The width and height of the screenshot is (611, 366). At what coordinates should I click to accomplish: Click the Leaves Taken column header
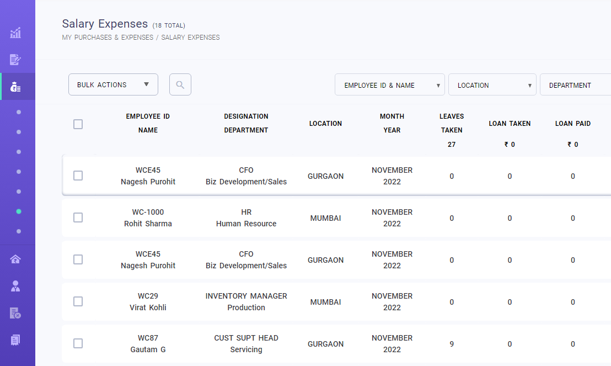pyautogui.click(x=452, y=123)
